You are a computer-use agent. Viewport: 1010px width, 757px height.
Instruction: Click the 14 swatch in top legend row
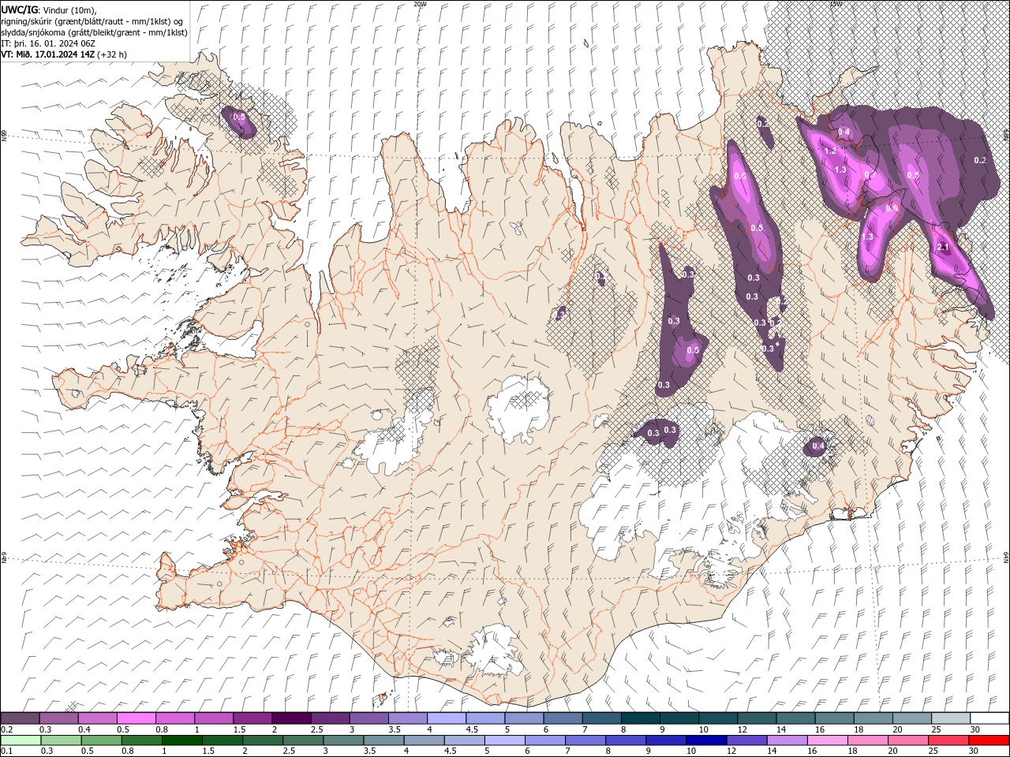(795, 718)
